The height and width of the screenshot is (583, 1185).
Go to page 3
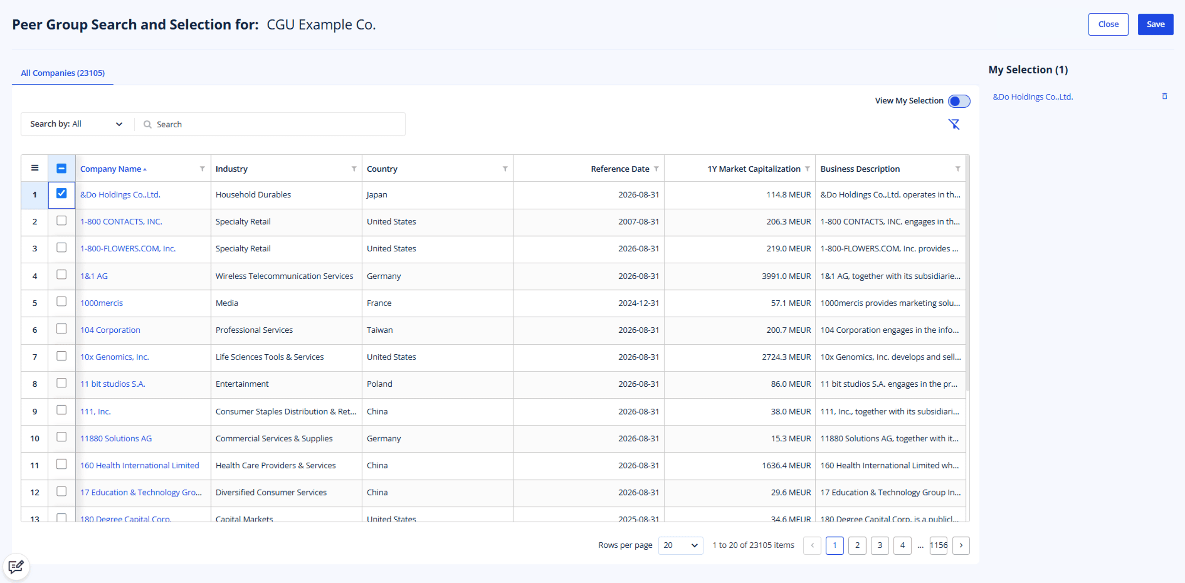point(880,545)
